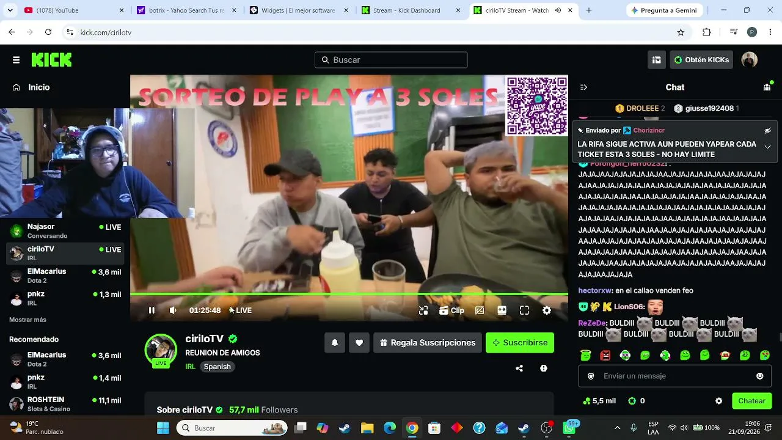Toggle theater mode in the player
The width and height of the screenshot is (782, 440).
(502, 310)
